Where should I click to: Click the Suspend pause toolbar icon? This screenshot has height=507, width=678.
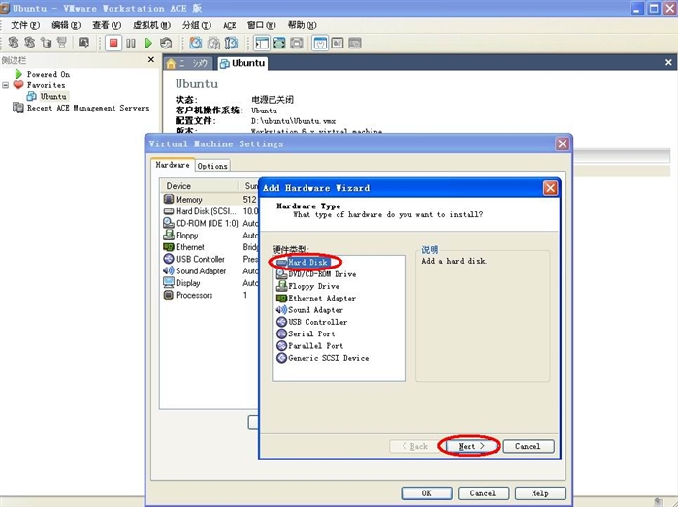131,43
